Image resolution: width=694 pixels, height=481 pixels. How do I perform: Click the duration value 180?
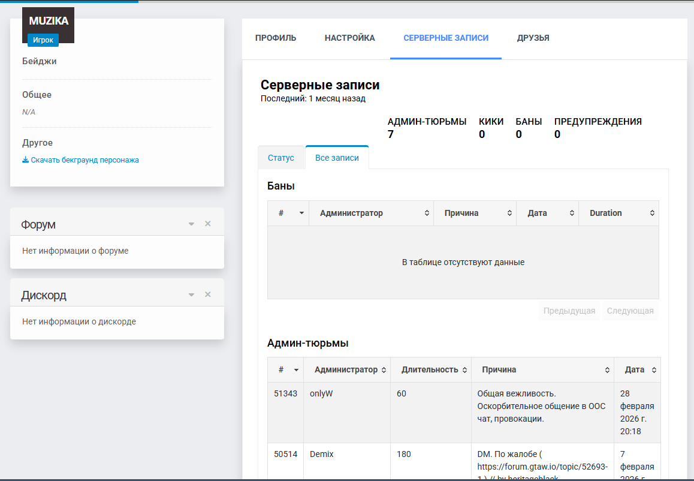coord(404,455)
